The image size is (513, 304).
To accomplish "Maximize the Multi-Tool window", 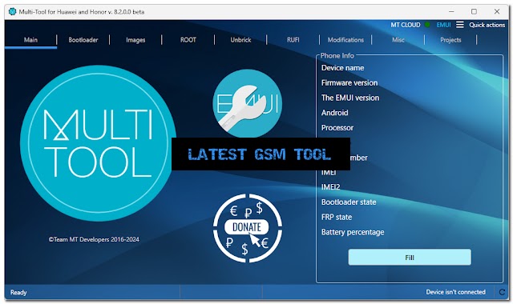I will [474, 12].
